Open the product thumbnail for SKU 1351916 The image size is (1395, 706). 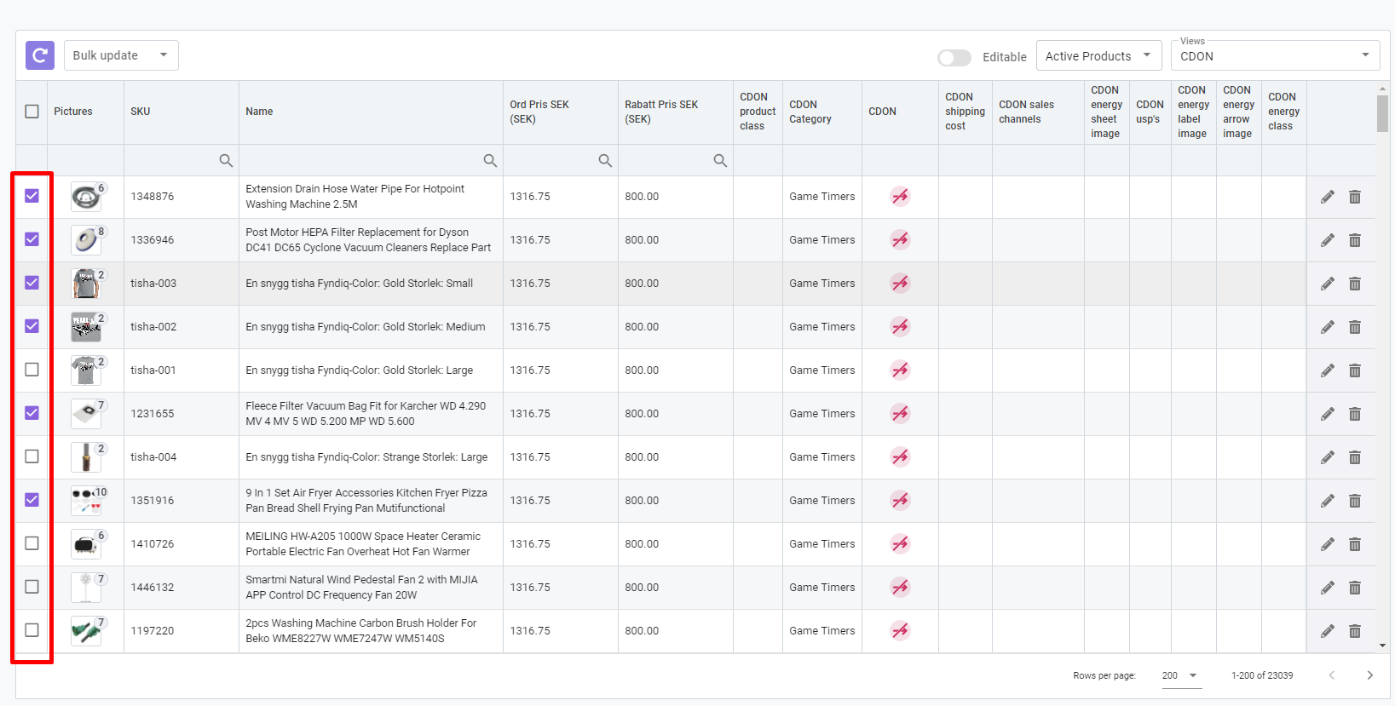pyautogui.click(x=86, y=501)
